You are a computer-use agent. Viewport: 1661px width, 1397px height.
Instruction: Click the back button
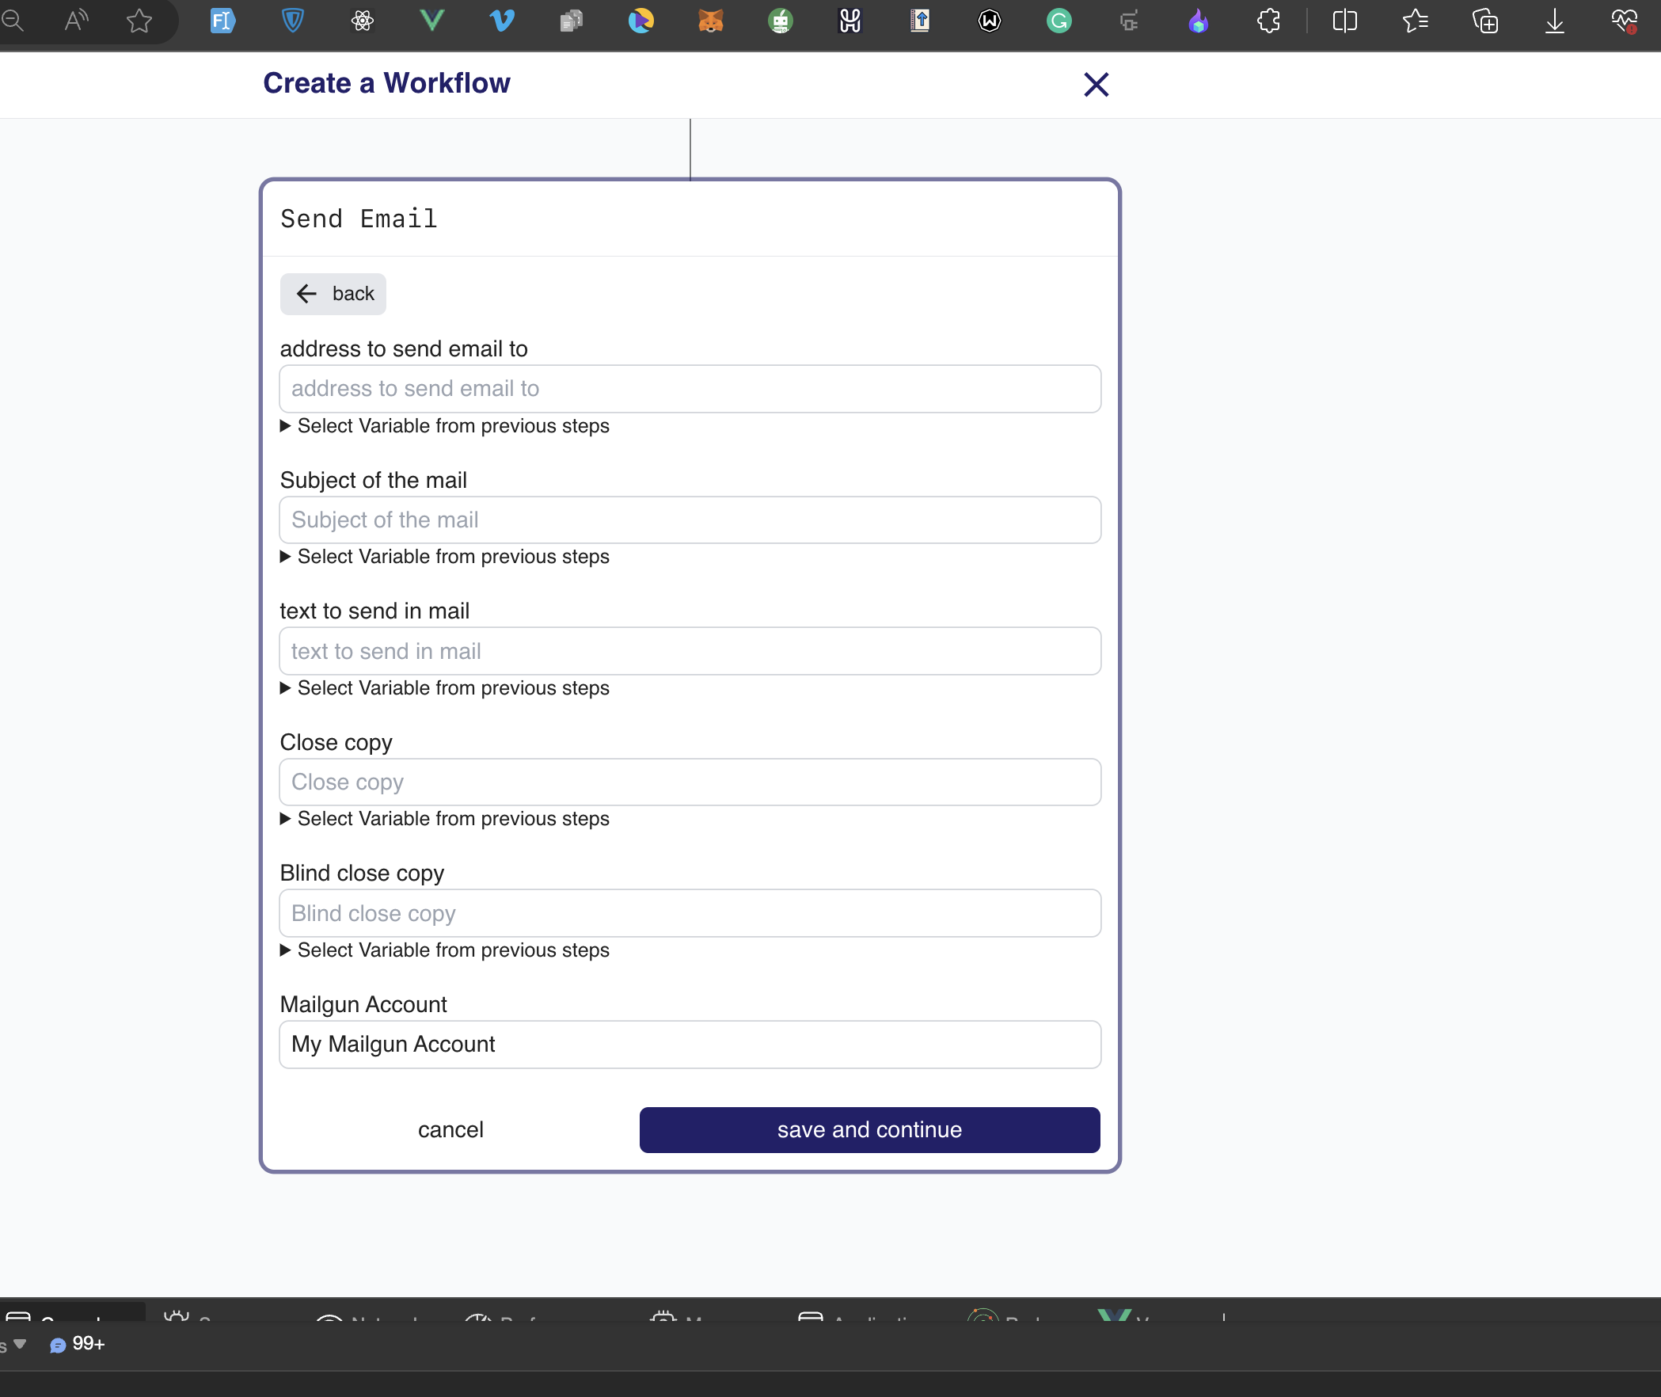(x=333, y=294)
